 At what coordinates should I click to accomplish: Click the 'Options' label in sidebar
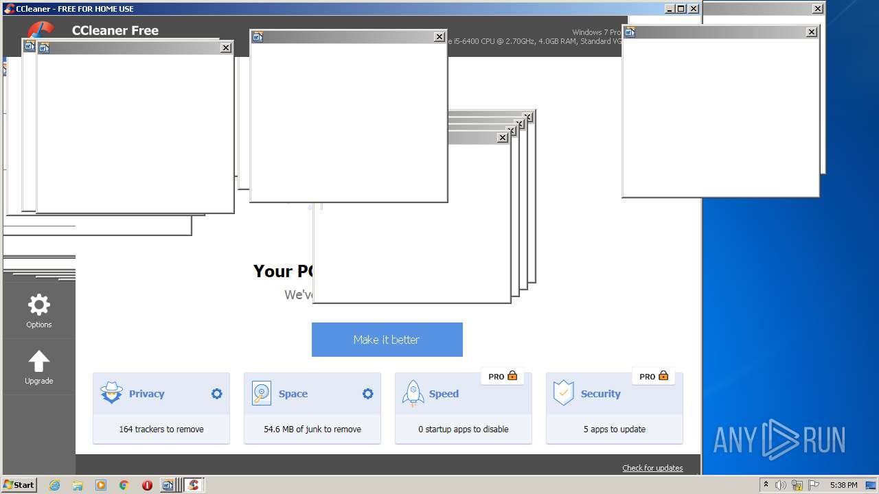(x=39, y=325)
